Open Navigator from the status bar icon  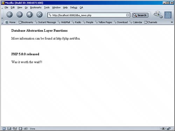(x=4, y=129)
